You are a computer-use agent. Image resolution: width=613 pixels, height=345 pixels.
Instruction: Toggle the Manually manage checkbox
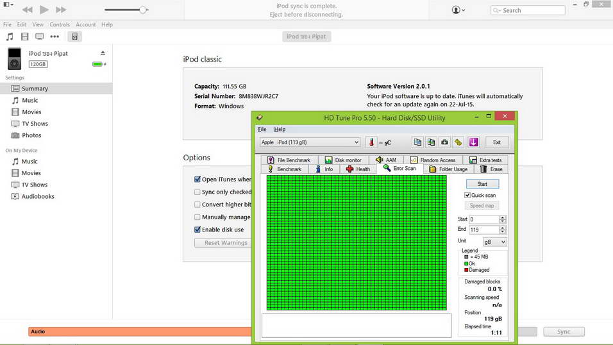point(197,217)
